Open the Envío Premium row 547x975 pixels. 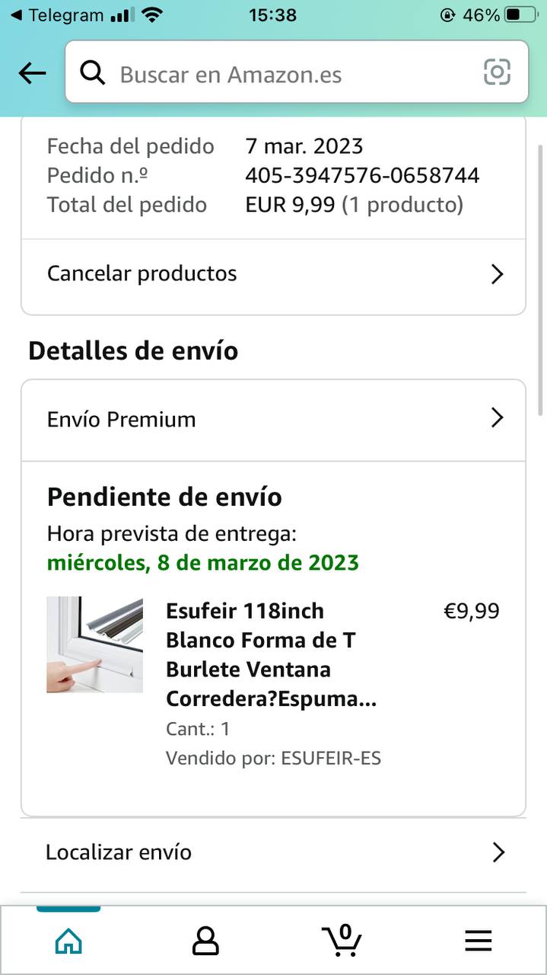(x=122, y=419)
